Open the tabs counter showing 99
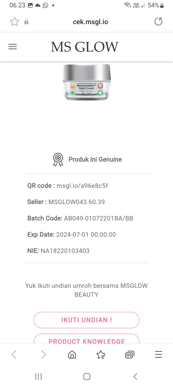 pyautogui.click(x=130, y=355)
